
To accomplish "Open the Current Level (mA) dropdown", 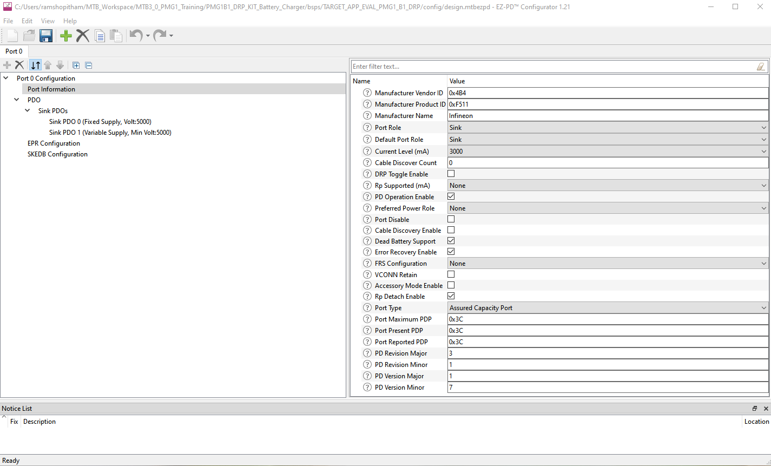I will [608, 152].
